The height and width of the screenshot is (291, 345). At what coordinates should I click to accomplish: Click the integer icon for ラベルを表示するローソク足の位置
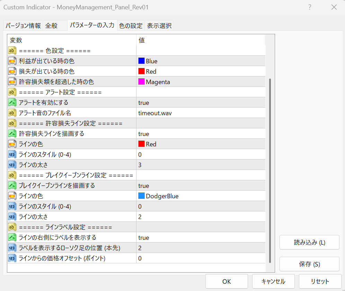(12, 248)
